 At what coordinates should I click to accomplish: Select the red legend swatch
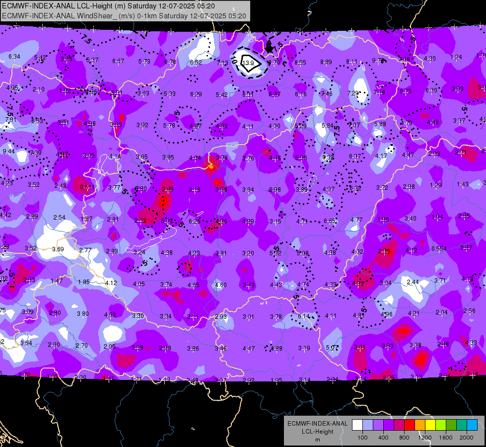410,425
